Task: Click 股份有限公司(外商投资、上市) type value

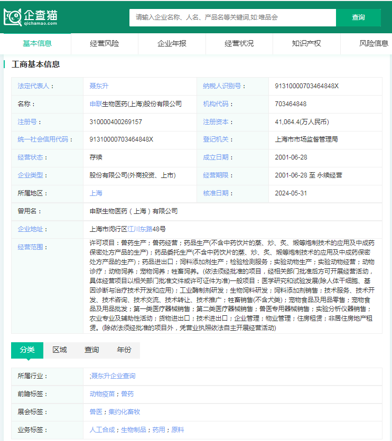Action: [133, 175]
